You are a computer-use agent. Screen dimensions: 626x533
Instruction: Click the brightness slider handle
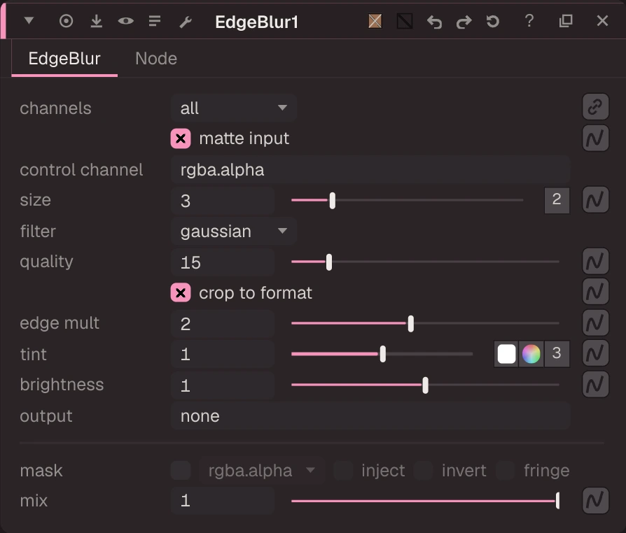(x=425, y=385)
